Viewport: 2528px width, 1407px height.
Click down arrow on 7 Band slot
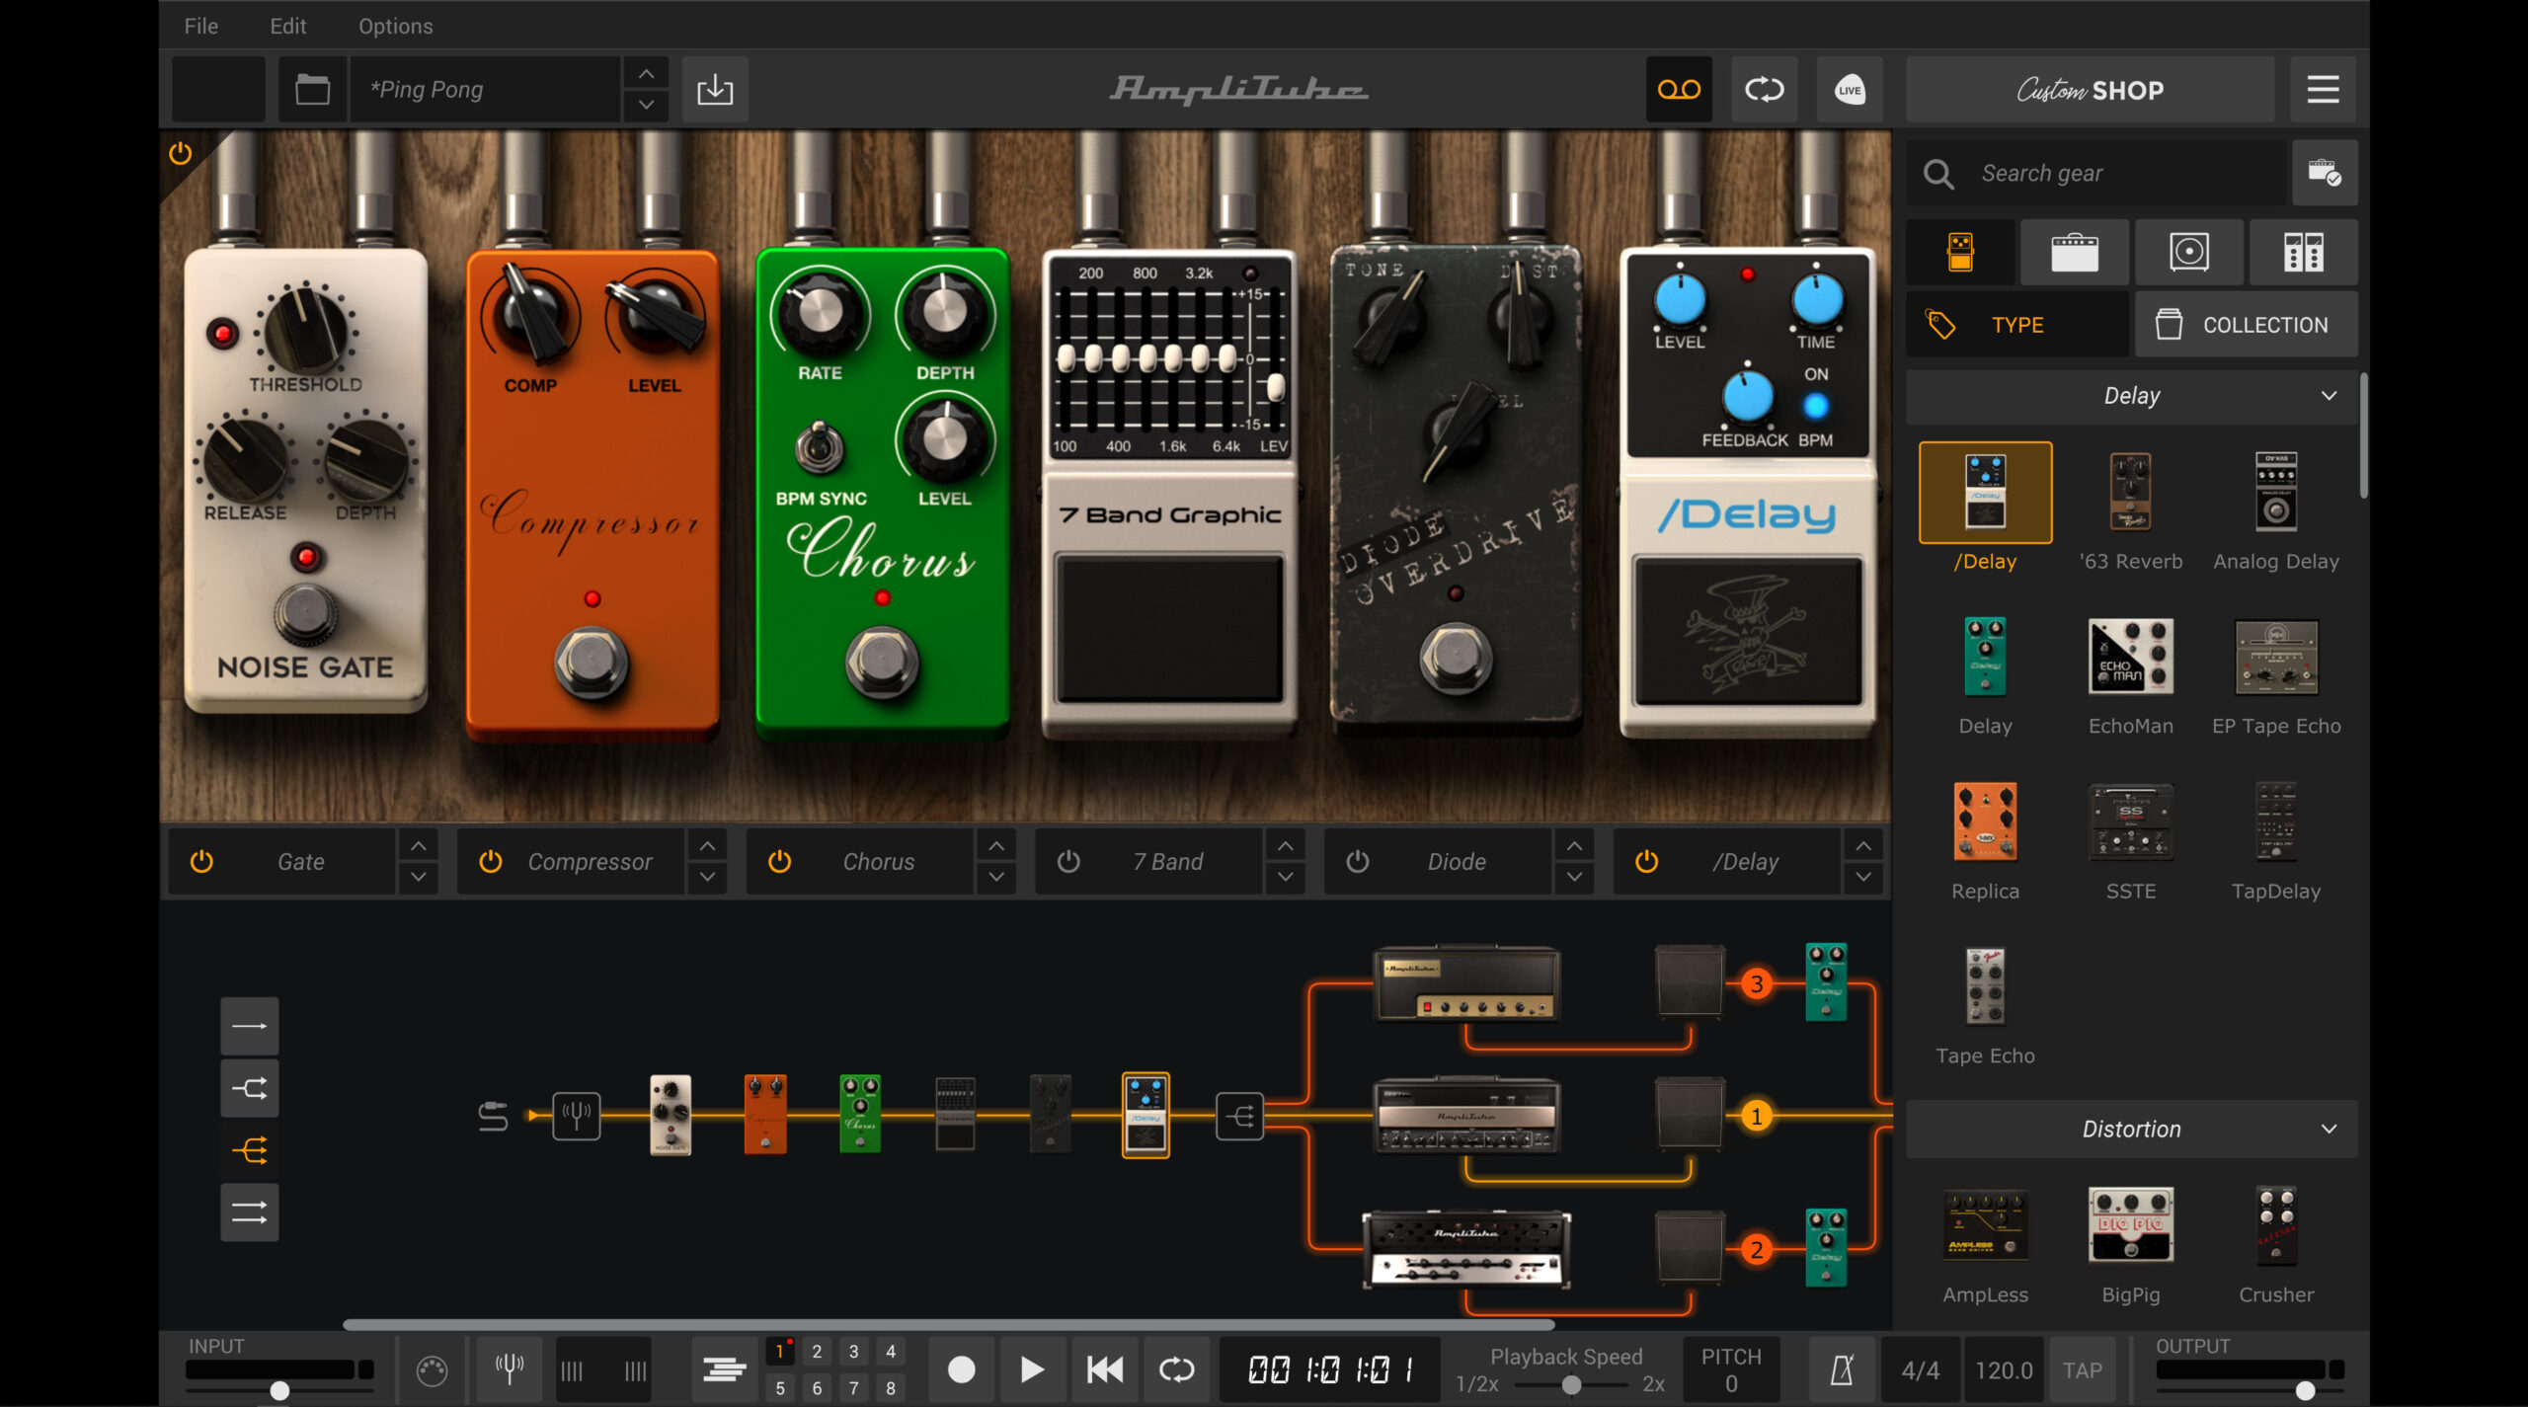click(x=1285, y=877)
